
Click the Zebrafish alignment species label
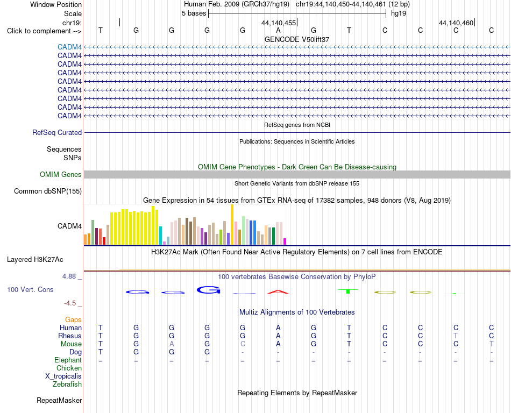[67, 384]
